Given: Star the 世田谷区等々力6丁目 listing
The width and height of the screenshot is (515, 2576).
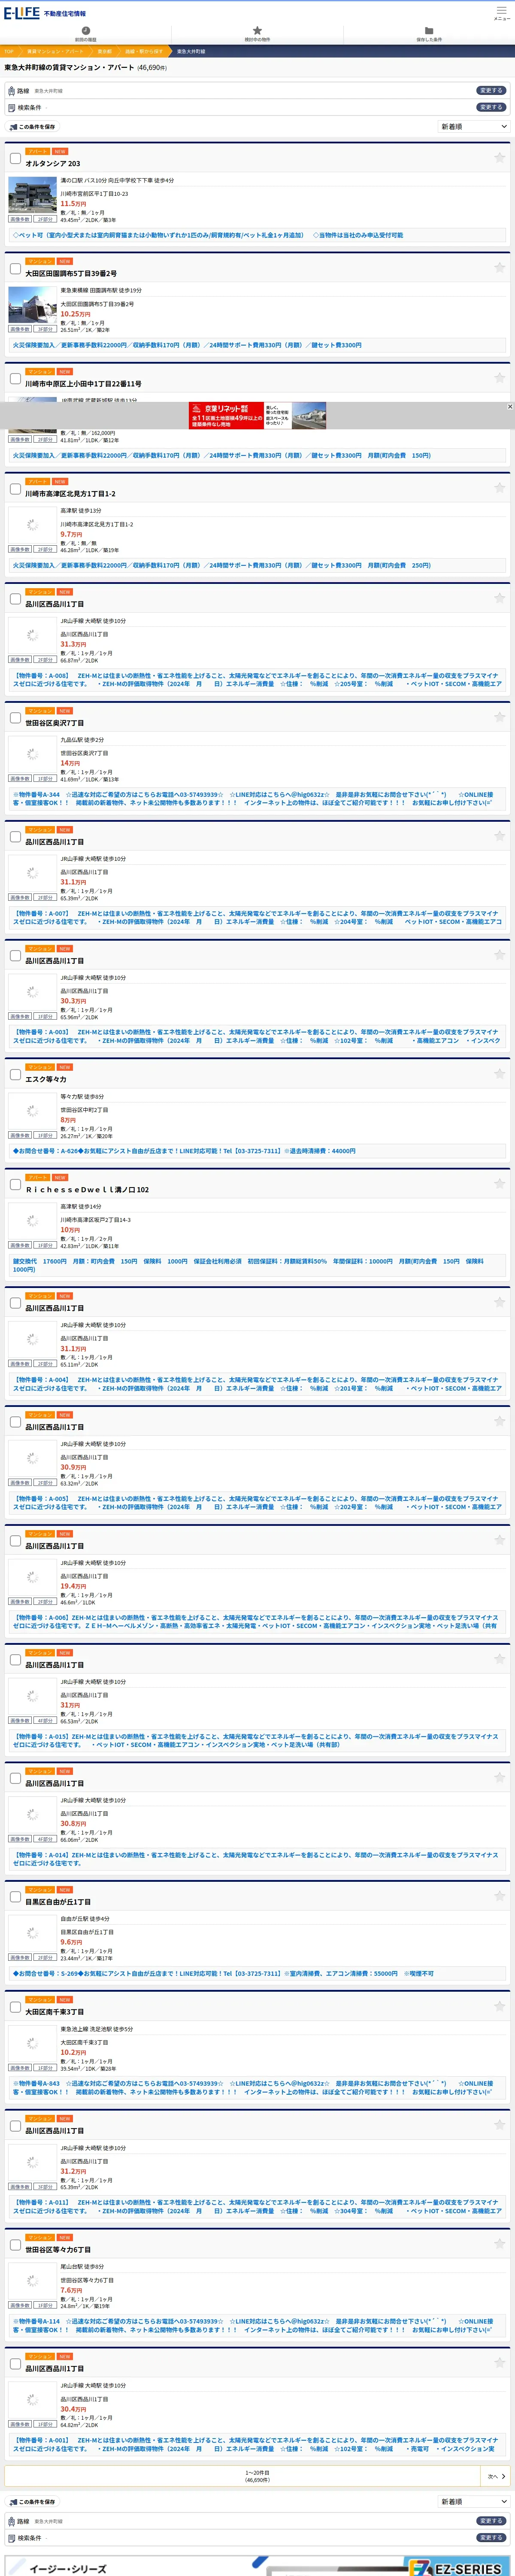Looking at the screenshot, I should tap(499, 2245).
